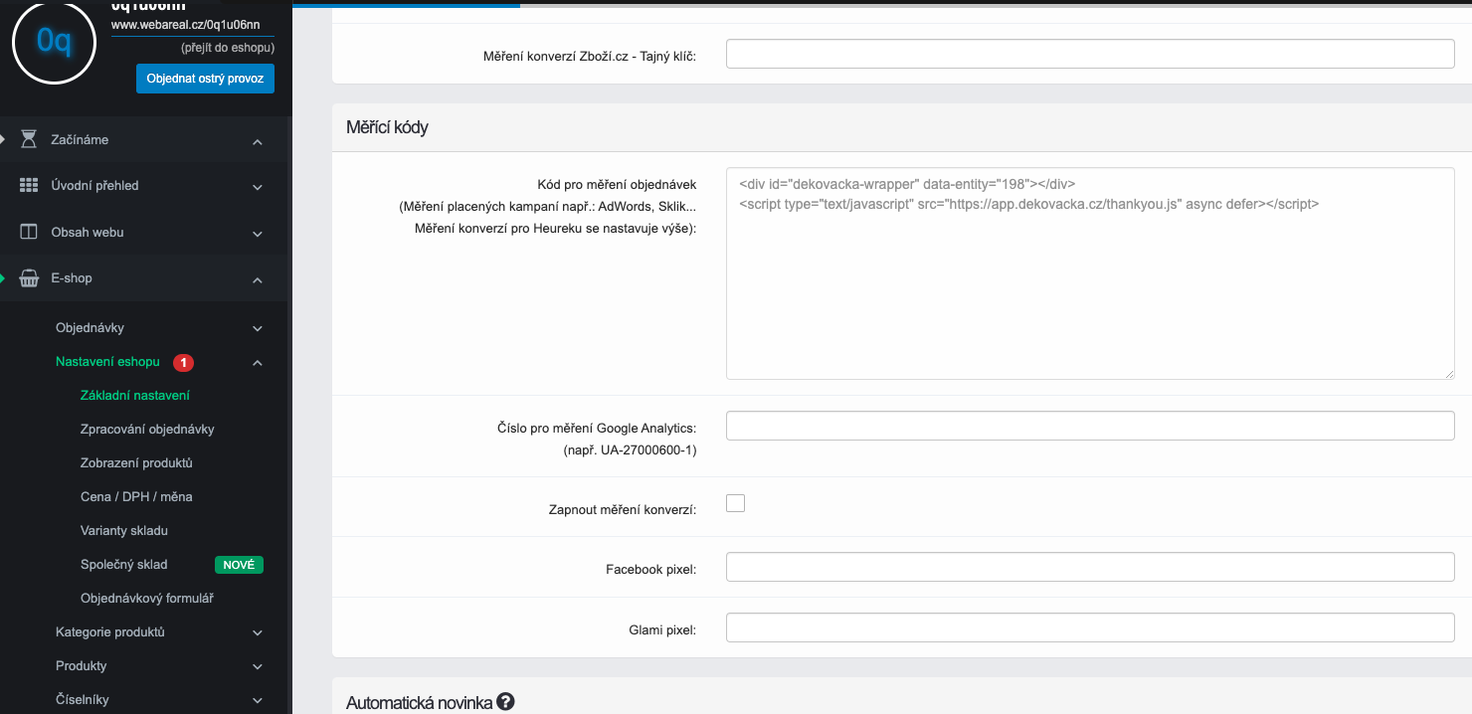Select the Objednávky sidebar entry

[x=90, y=328]
